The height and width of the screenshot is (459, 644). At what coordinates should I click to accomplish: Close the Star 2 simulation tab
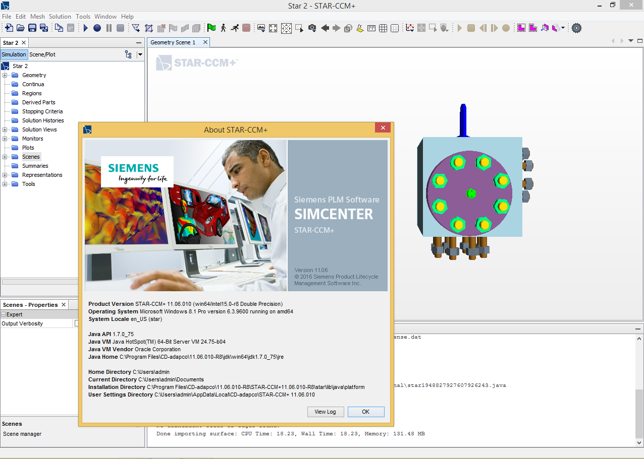click(x=24, y=43)
